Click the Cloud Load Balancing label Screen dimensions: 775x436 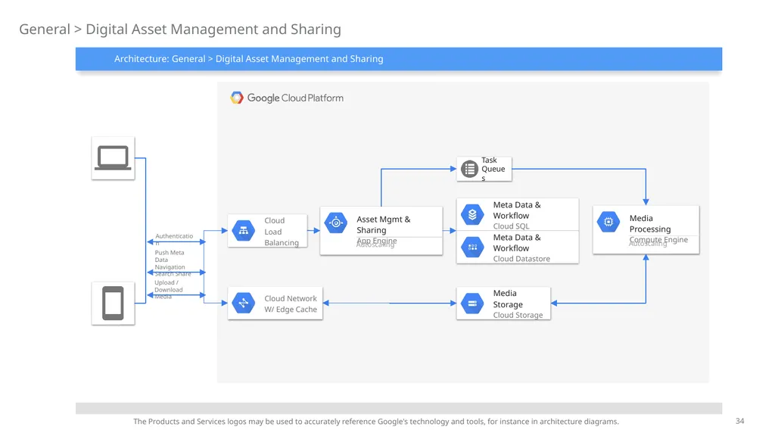pos(282,232)
